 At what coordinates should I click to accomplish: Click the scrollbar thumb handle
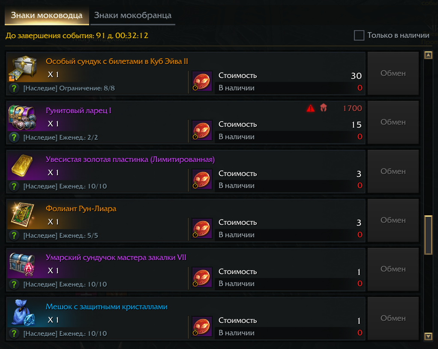click(428, 235)
